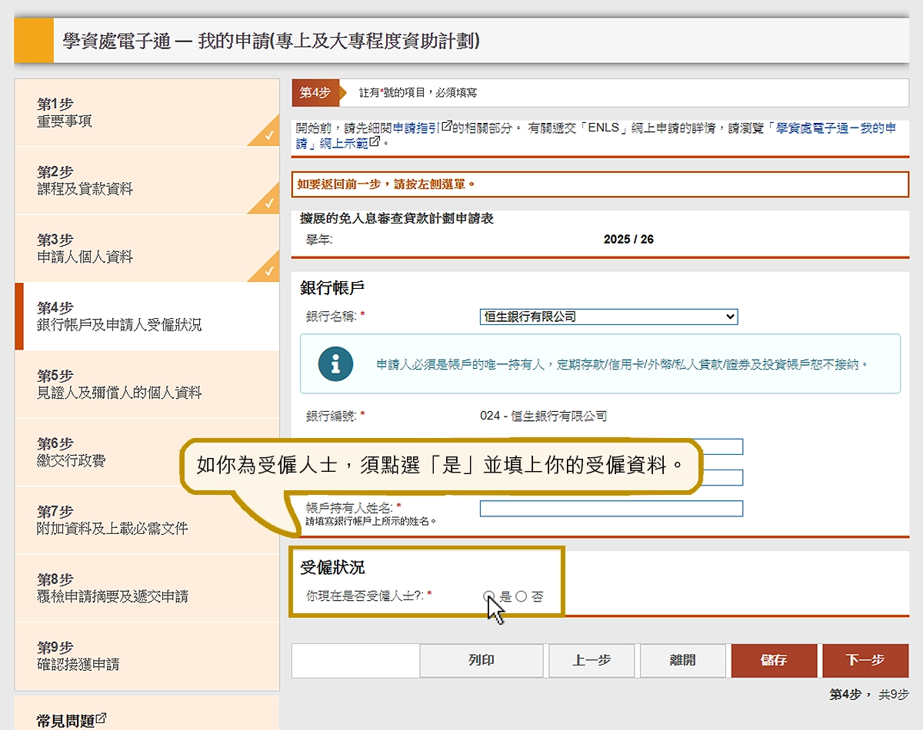Click the 列印 button
The image size is (923, 730).
[481, 660]
